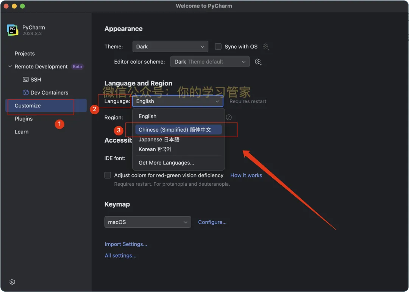Open Projects in sidebar
The width and height of the screenshot is (409, 292).
[x=25, y=53]
